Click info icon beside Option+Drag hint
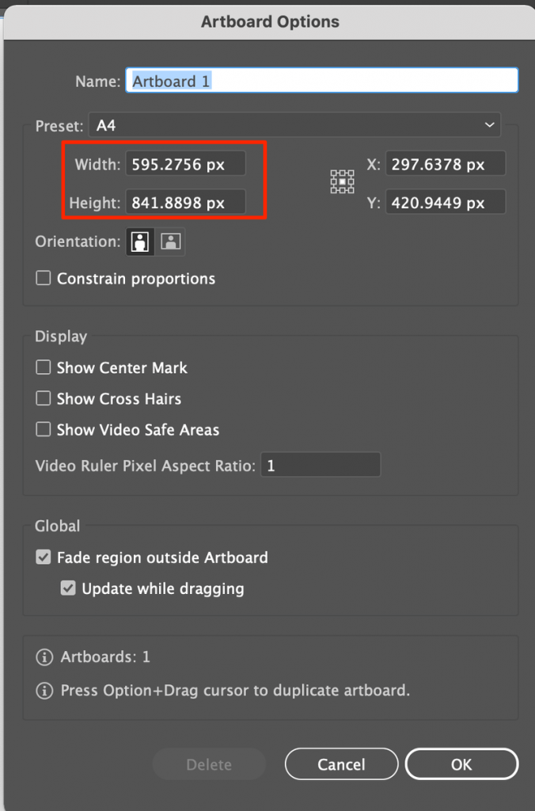 tap(44, 691)
